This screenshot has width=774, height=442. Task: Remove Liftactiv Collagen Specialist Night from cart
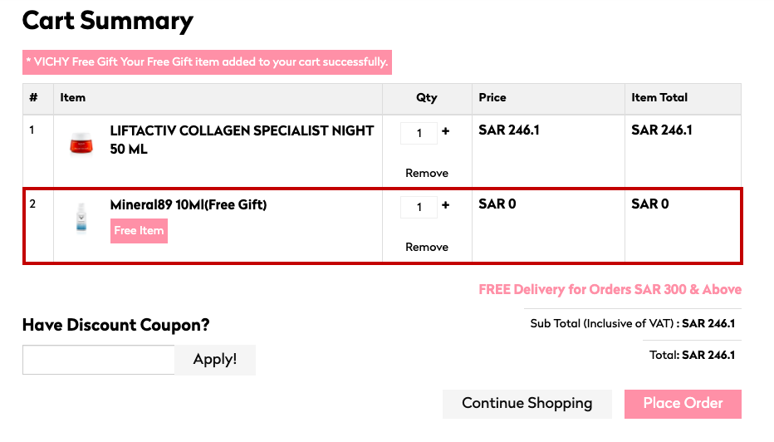click(427, 173)
